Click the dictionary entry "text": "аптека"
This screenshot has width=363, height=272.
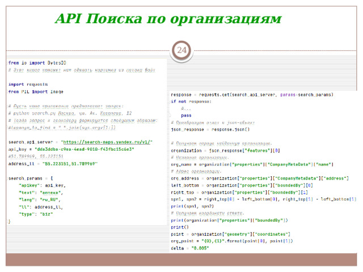point(41,193)
